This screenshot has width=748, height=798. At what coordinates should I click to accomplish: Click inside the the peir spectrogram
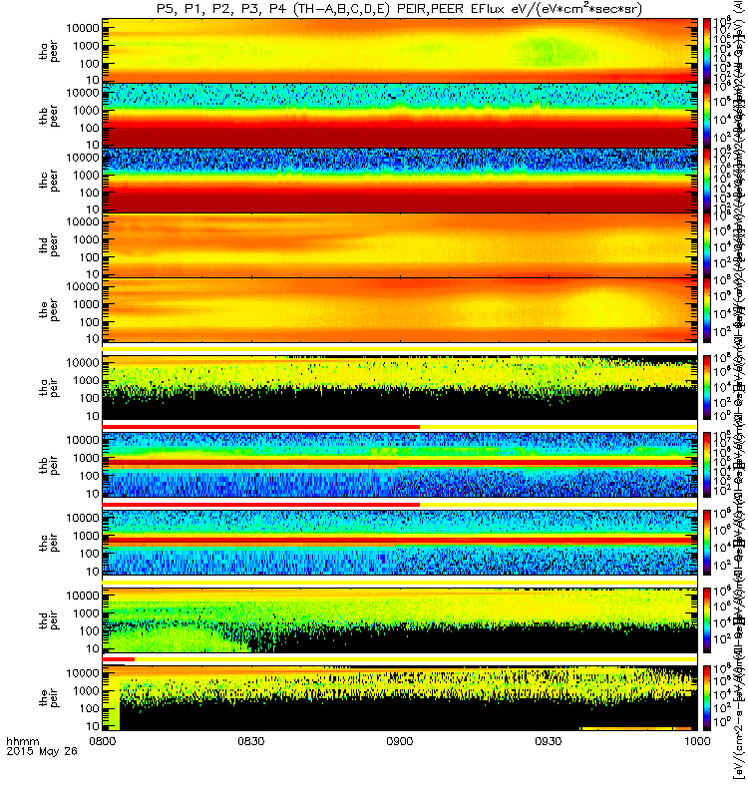pos(400,698)
